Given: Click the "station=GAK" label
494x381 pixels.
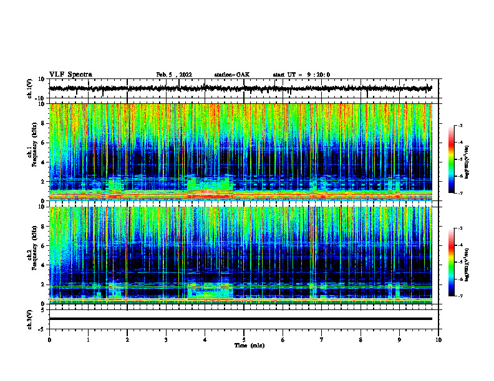Looking at the screenshot, I should (x=232, y=75).
